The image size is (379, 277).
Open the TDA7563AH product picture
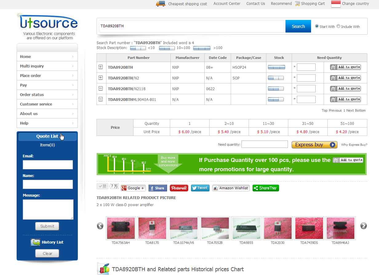[x=121, y=228]
